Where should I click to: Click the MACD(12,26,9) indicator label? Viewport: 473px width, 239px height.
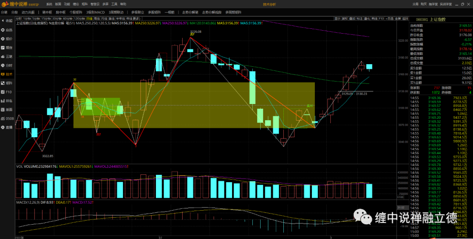(28, 202)
